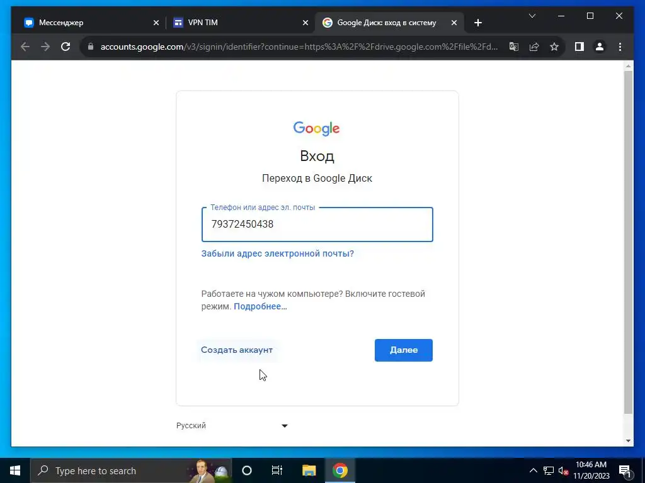This screenshot has height=483, width=645.
Task: Bookmark this page with the star icon
Action: (554, 47)
